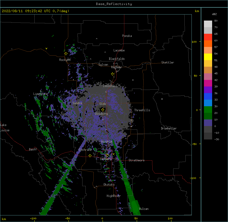Screen dimensions: 228x222
Task: Click the Strathmore town label
Action: pyautogui.click(x=136, y=160)
